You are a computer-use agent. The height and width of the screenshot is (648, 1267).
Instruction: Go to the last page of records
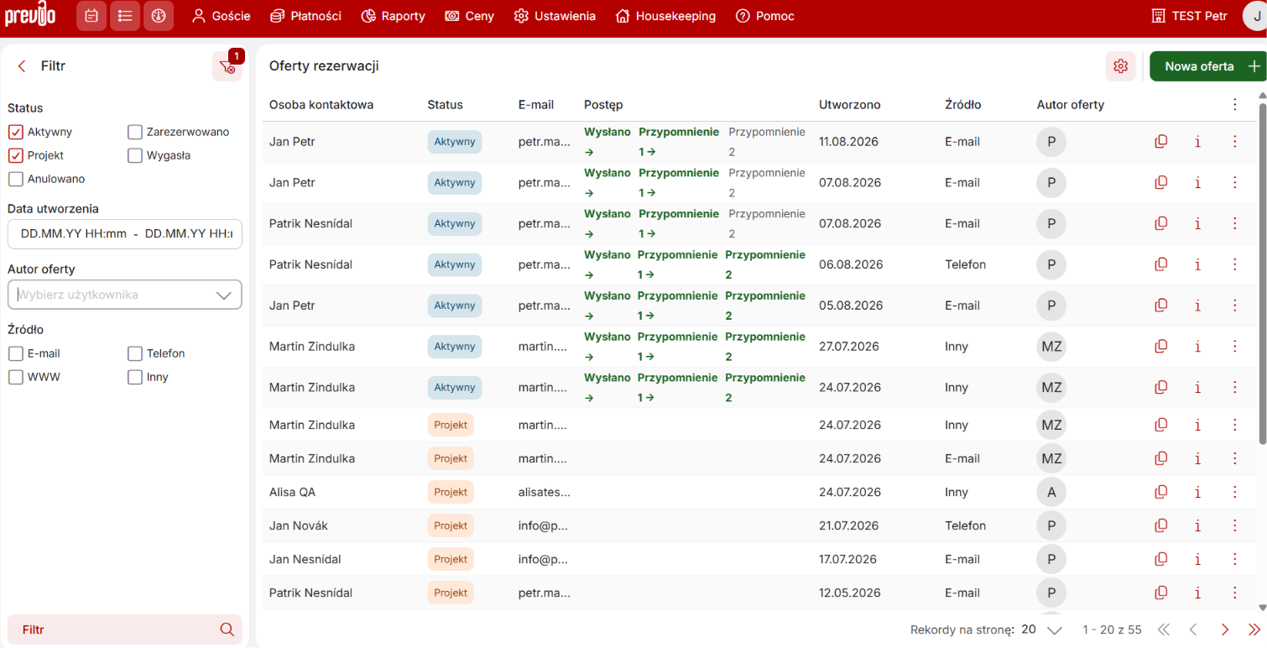pos(1254,630)
